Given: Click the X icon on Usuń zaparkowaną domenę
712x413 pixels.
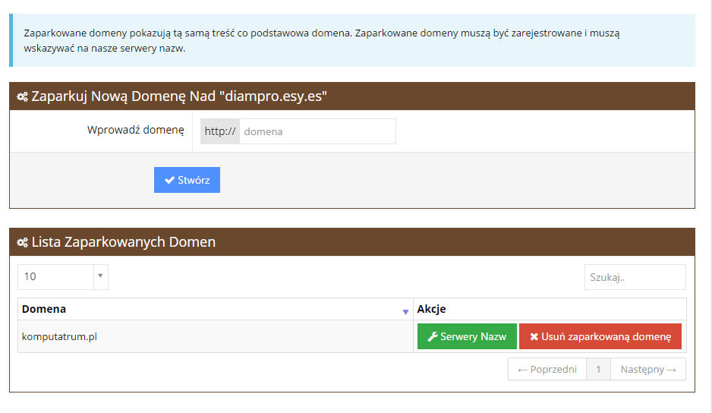Looking at the screenshot, I should (534, 336).
